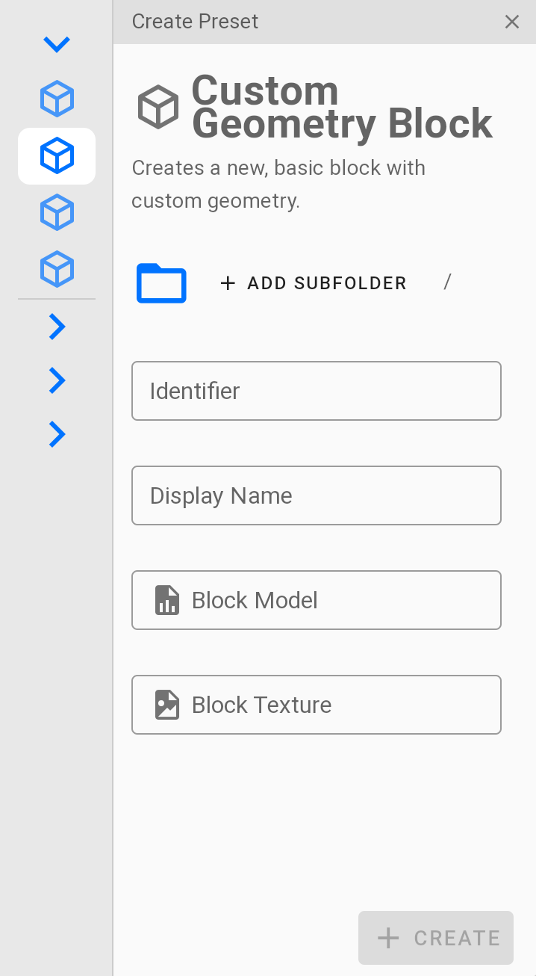Click the highlighted block preset icon
536x976 pixels.
tap(57, 155)
